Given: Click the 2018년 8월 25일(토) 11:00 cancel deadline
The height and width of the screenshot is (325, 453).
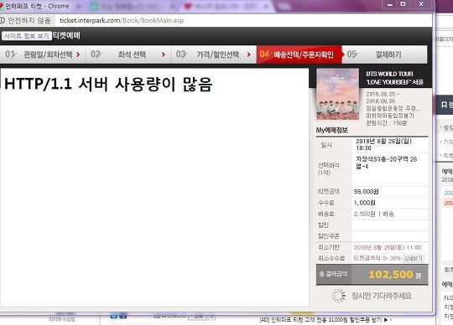Looking at the screenshot, I should [387, 247].
